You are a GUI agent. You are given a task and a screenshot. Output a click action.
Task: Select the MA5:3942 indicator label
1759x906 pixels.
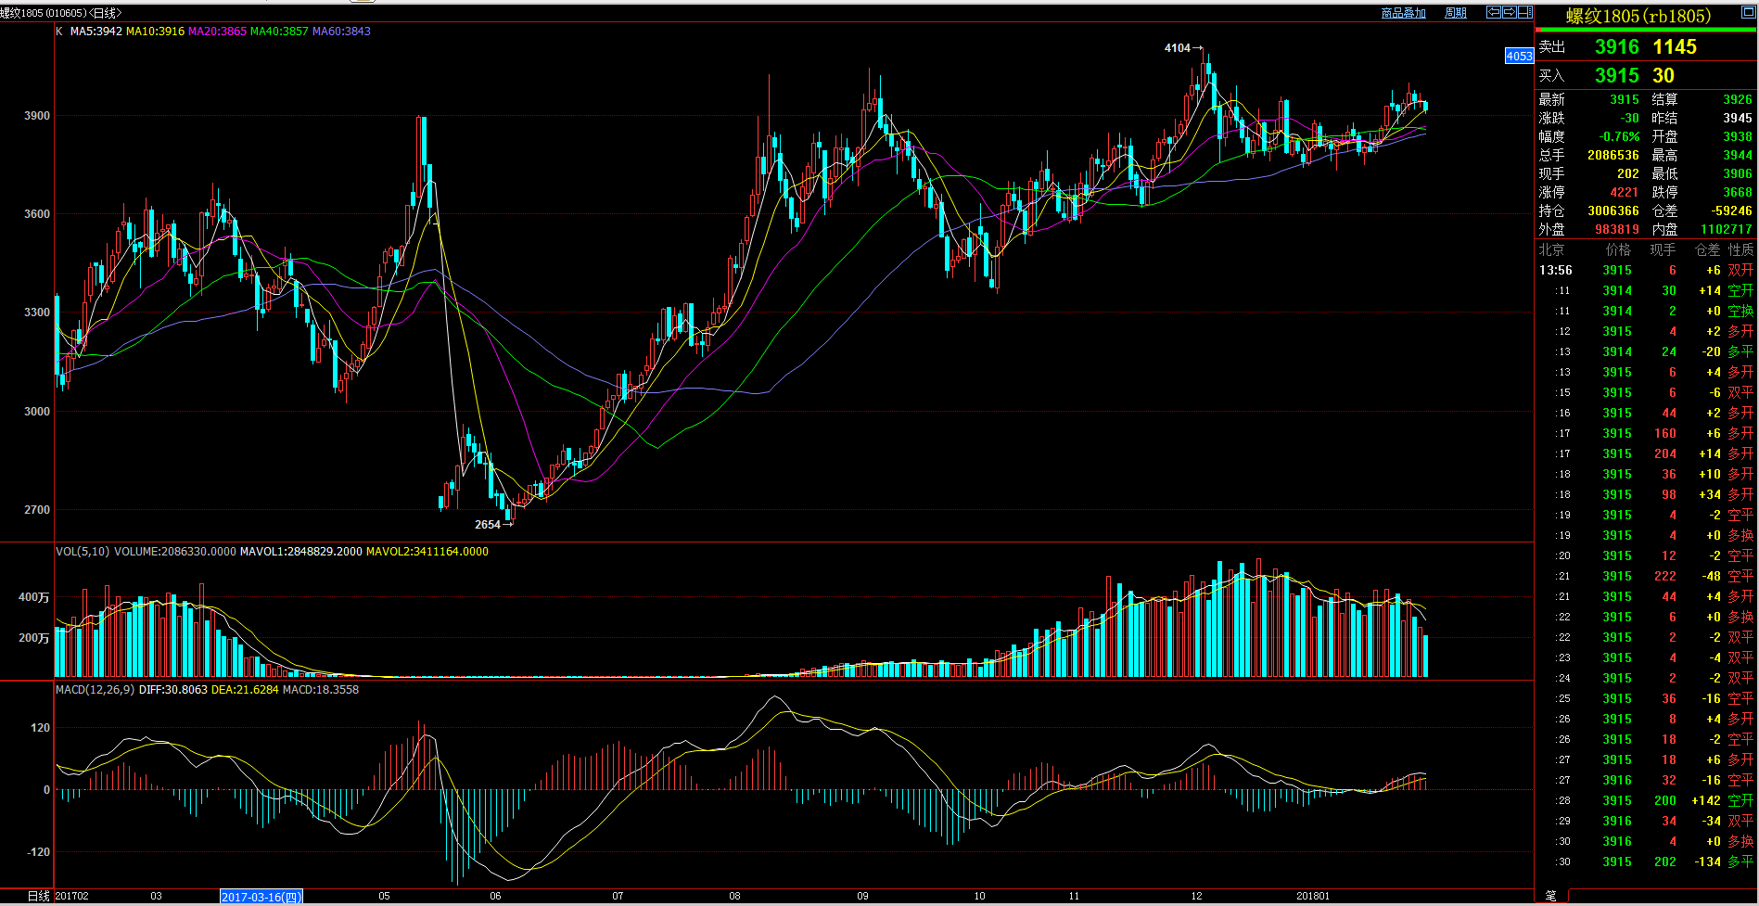96,32
